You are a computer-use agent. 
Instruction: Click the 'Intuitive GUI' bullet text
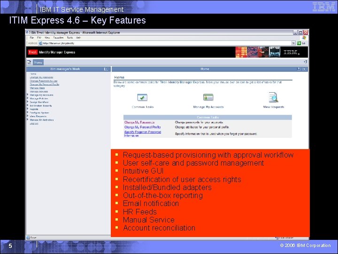(143, 171)
